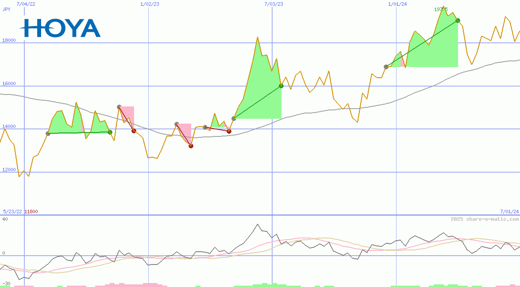Click the 12000 price axis label
The image size is (520, 287).
click(9, 170)
